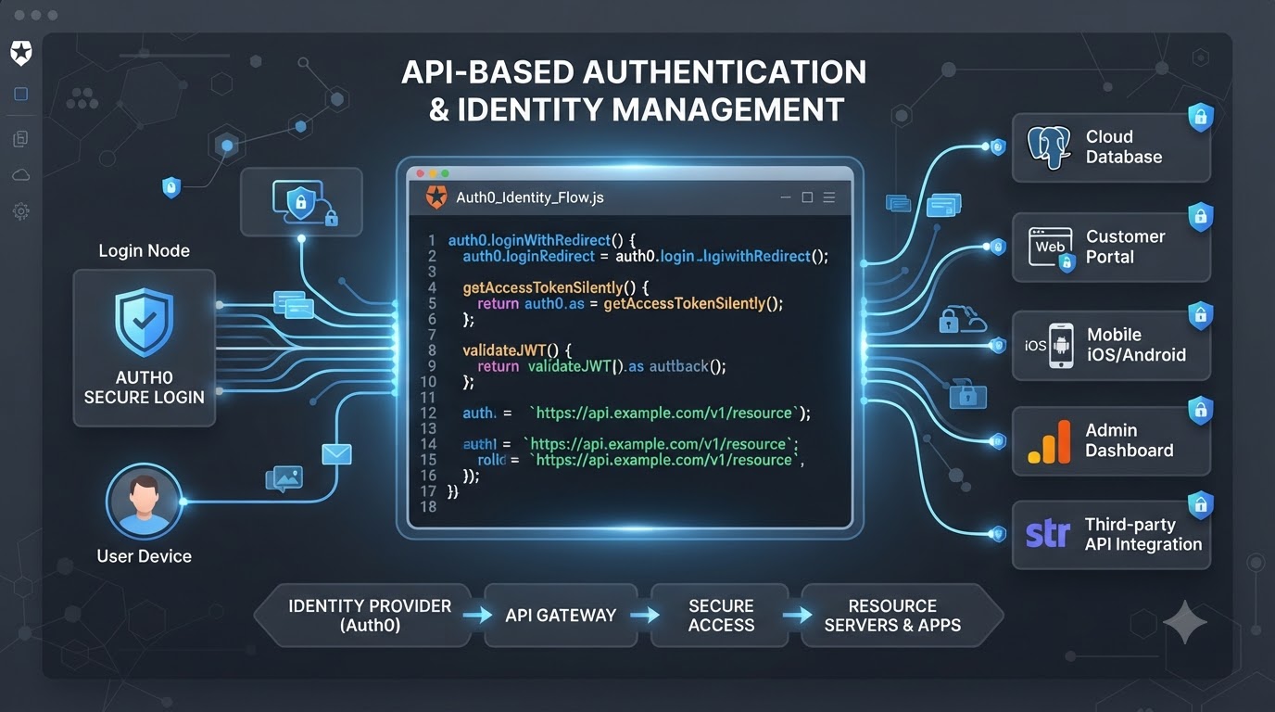Click code line 9 starting 'return validateJWT'
The height and width of the screenshot is (712, 1275).
coord(601,366)
